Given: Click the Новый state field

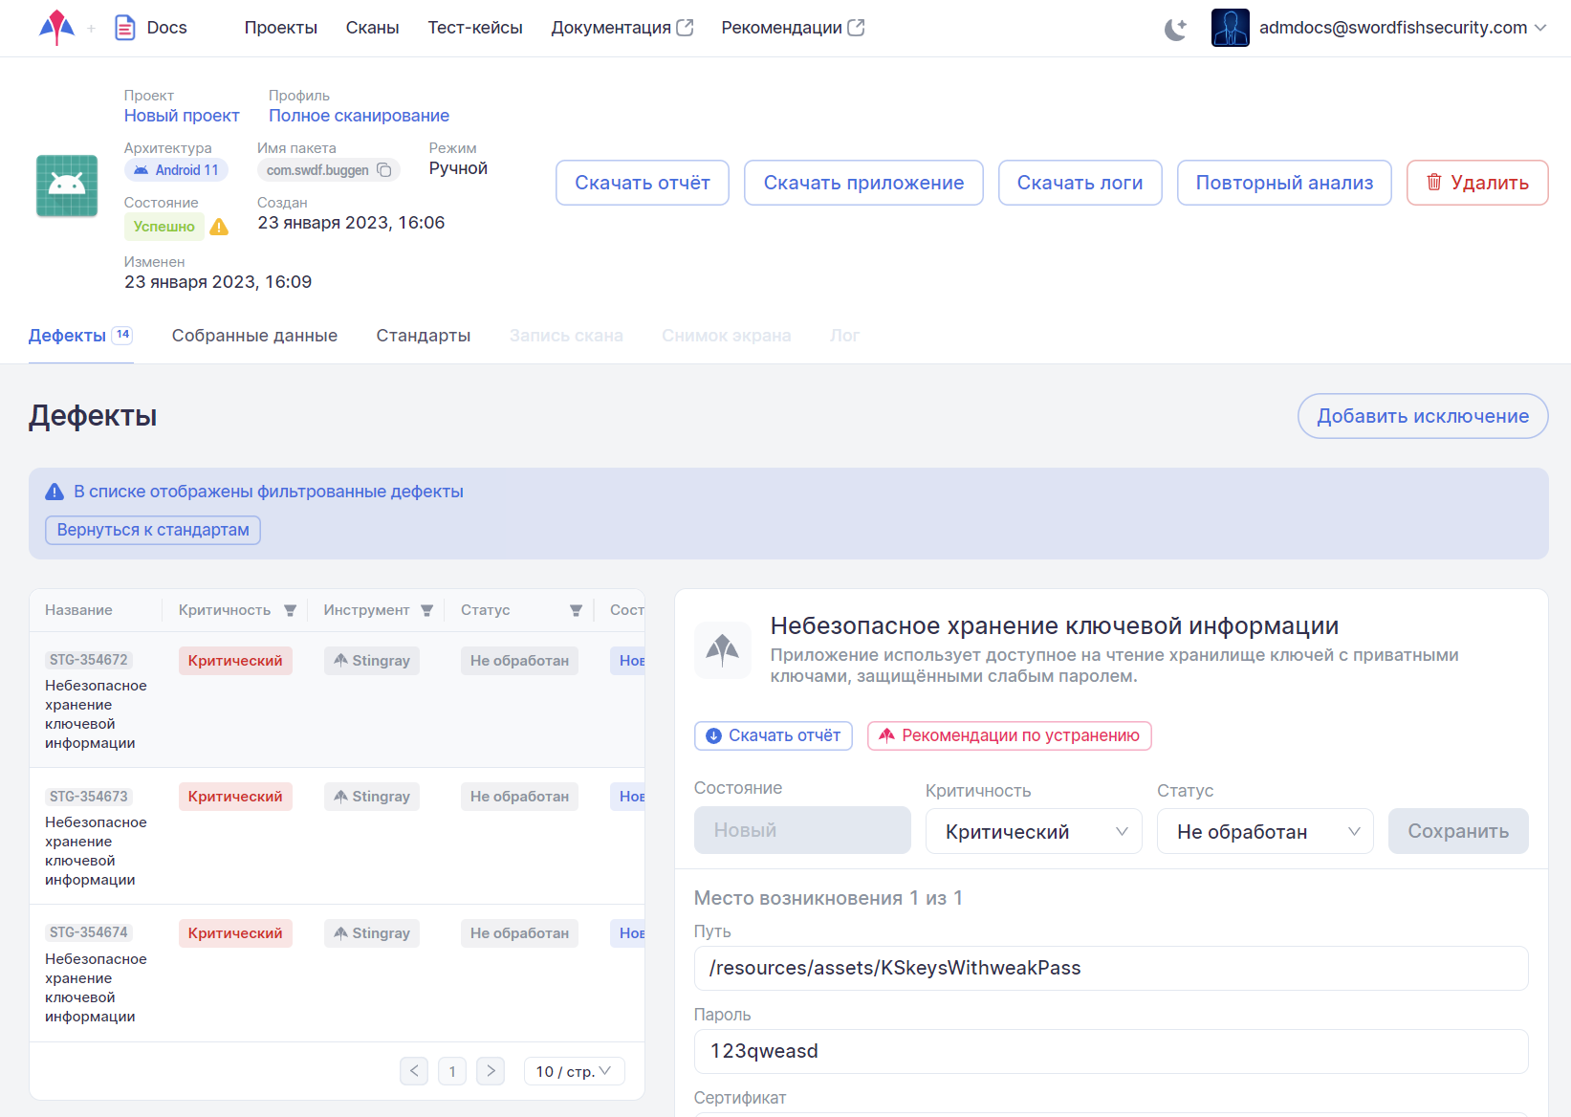Looking at the screenshot, I should point(802,830).
